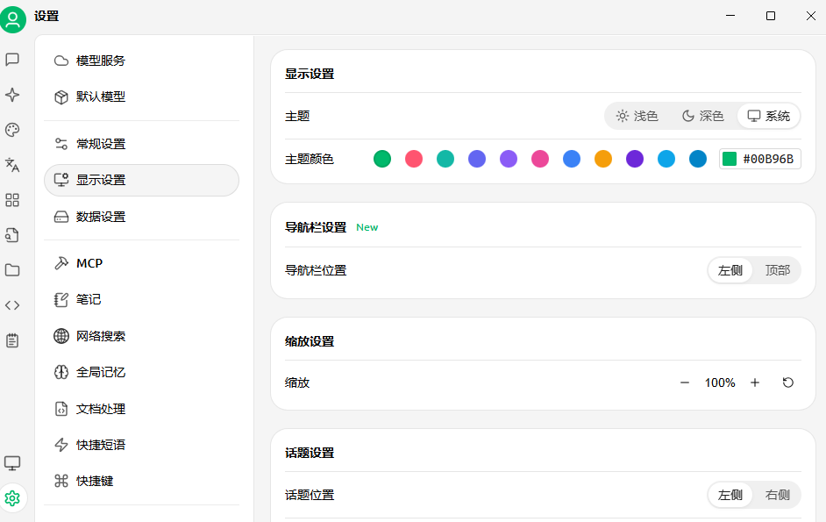
Task: Decrease zoom with the minus button
Action: pos(685,383)
